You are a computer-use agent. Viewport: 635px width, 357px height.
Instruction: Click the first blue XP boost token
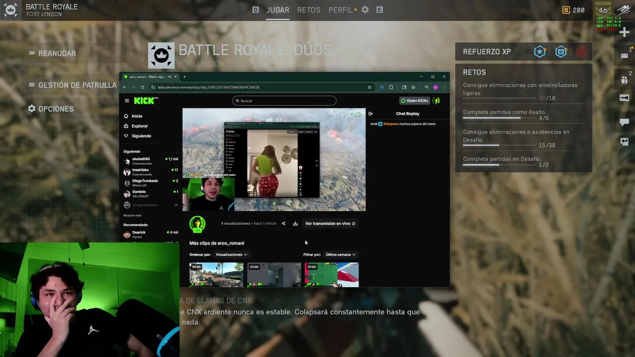(x=540, y=52)
